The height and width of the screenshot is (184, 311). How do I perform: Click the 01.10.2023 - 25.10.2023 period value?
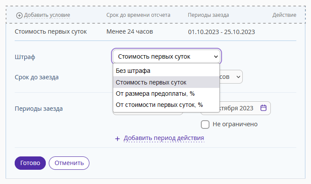[221, 32]
